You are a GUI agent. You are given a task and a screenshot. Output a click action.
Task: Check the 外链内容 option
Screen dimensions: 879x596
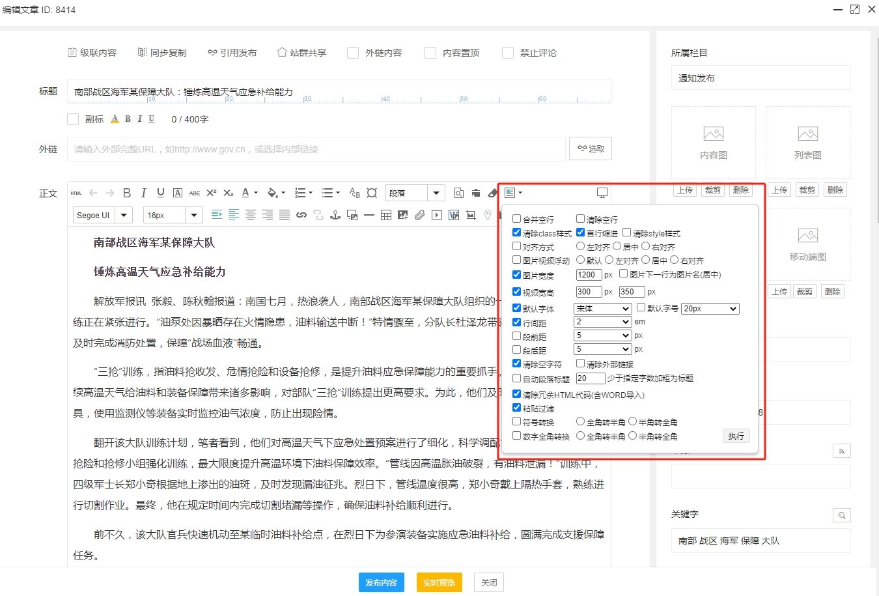tap(353, 53)
